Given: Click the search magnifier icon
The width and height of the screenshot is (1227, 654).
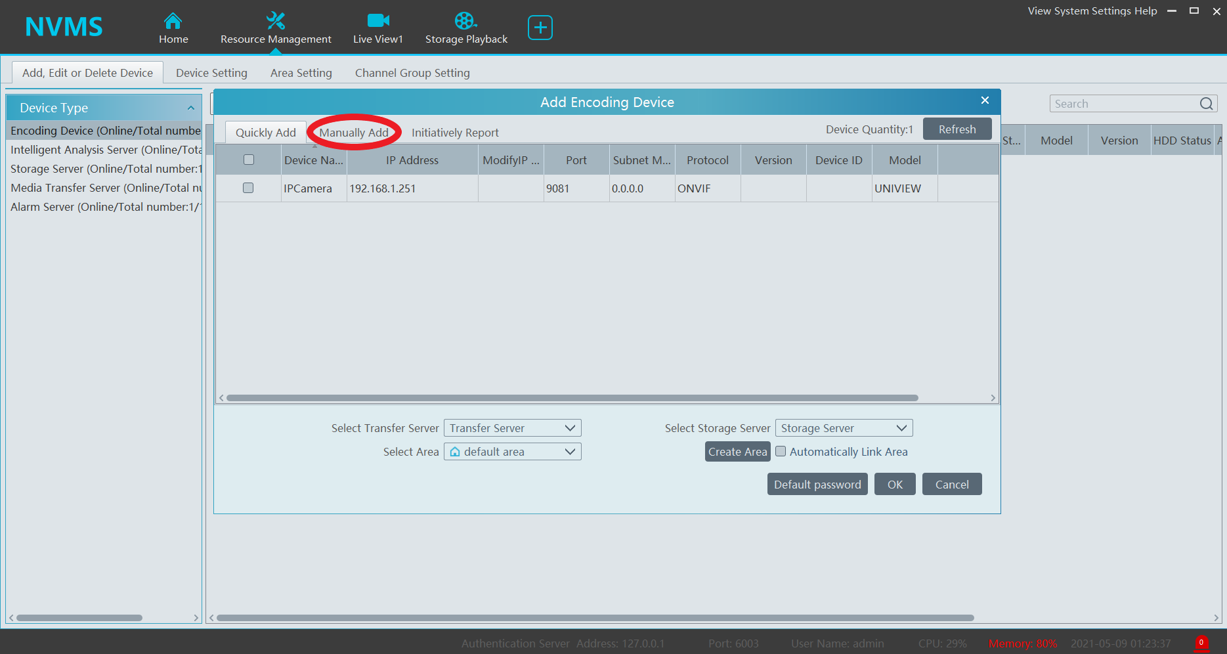Looking at the screenshot, I should pyautogui.click(x=1206, y=104).
